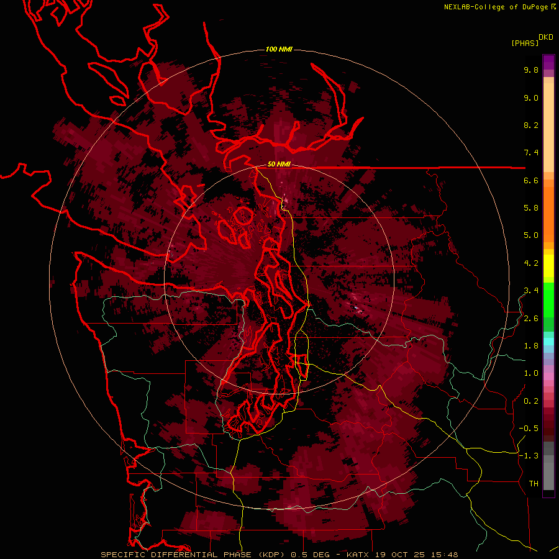
Task: Click the 19 OCT 25 15:48 timestamp
Action: (x=416, y=555)
